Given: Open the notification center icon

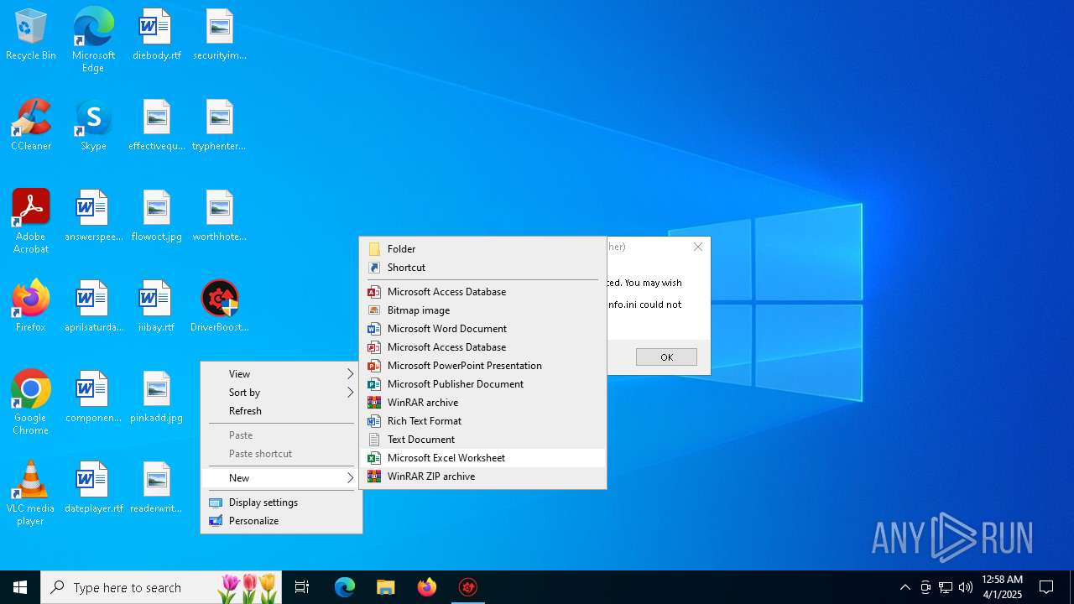Looking at the screenshot, I should [x=1046, y=587].
